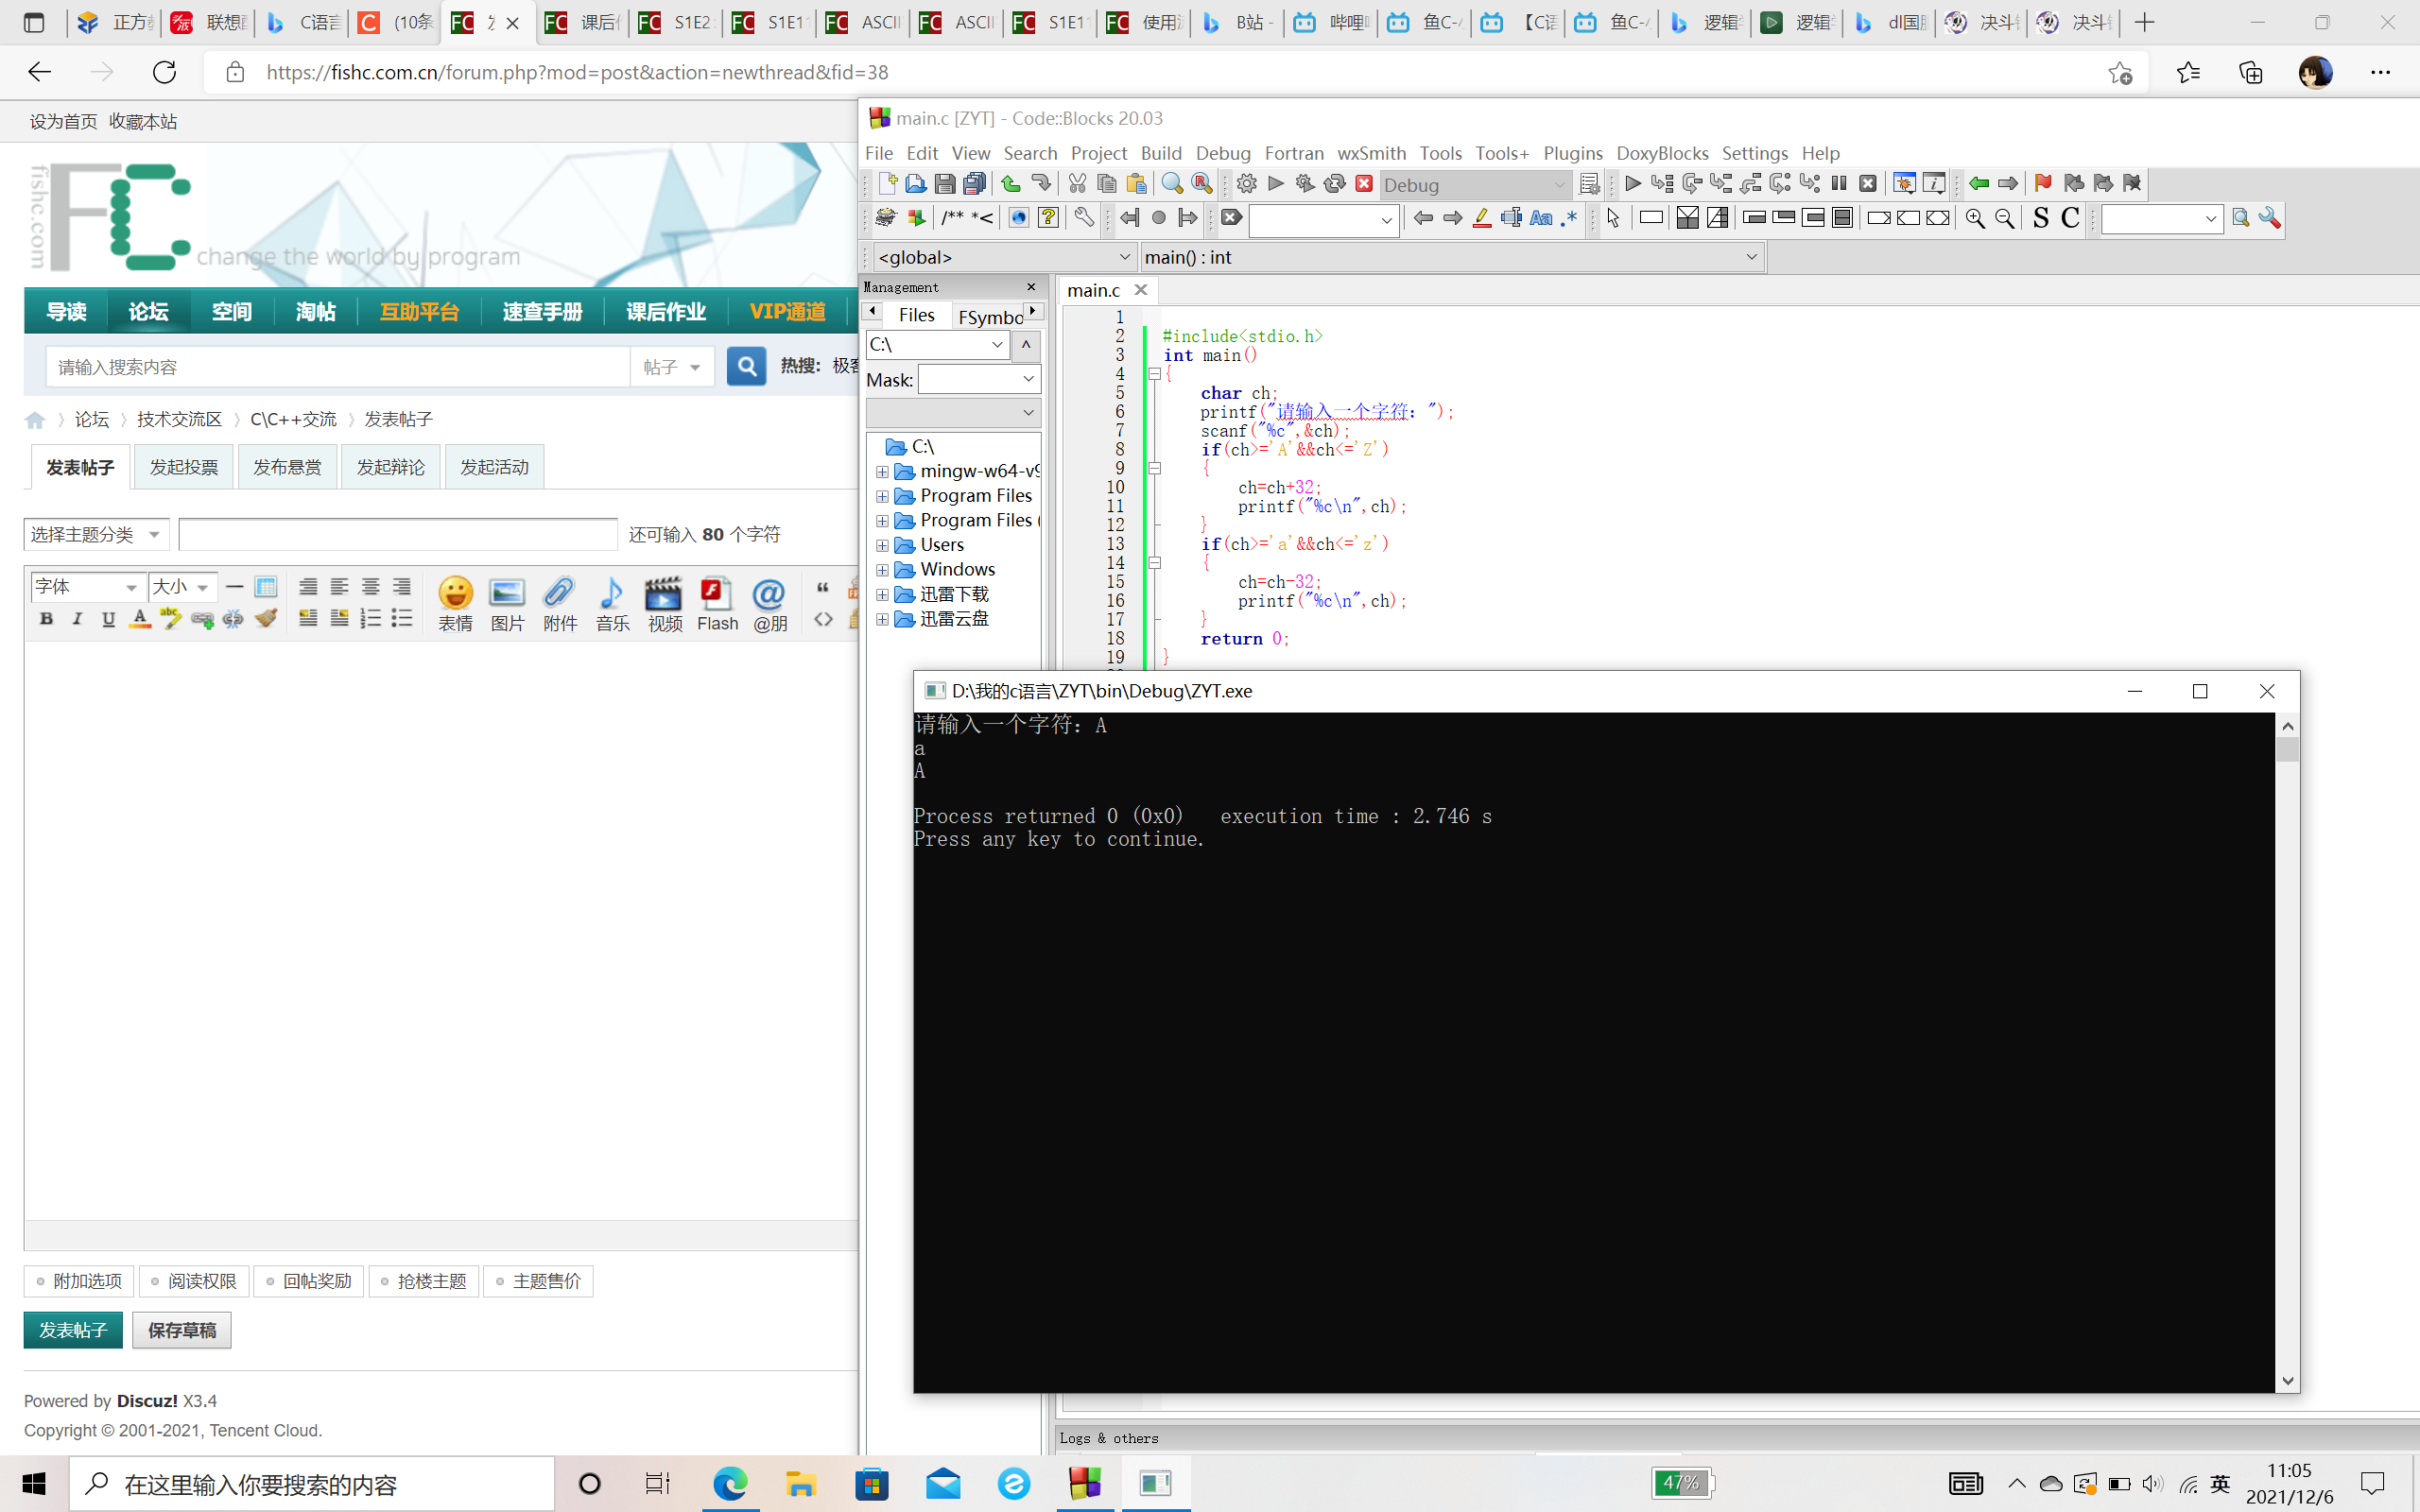Viewport: 2420px width, 1512px height.
Task: Click the thread title input field
Action: point(398,534)
